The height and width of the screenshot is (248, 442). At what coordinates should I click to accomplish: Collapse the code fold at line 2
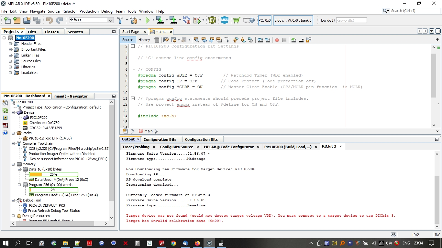coord(133,46)
